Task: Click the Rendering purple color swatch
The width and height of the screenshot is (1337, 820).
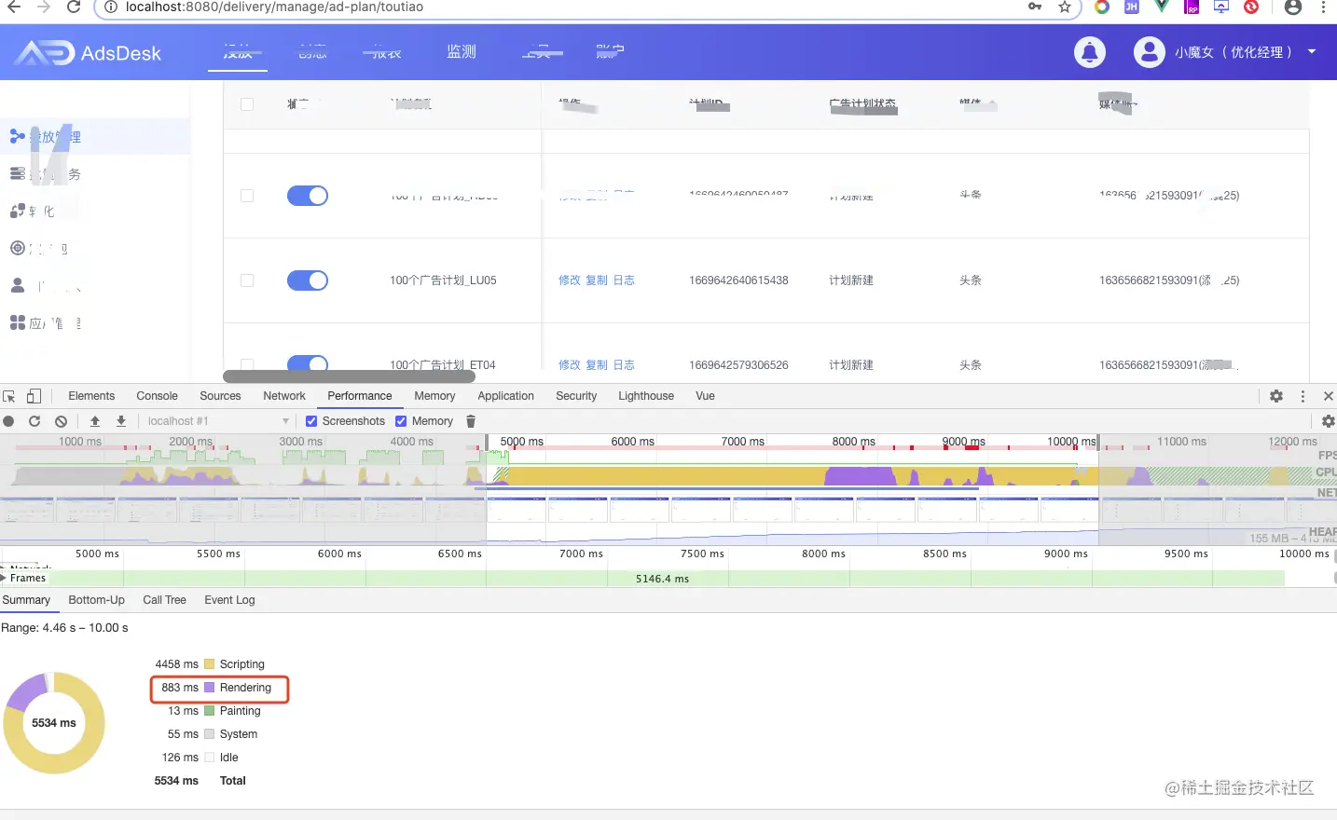Action: pos(210,688)
